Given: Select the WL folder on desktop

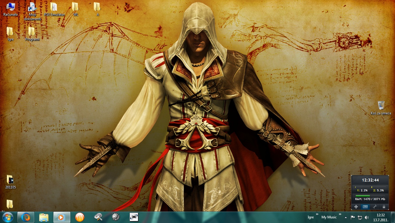Looking at the screenshot, I should (x=76, y=9).
